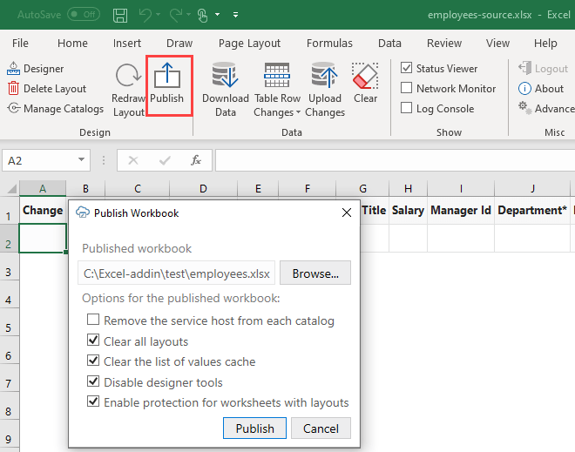Open the Help tab
Image resolution: width=575 pixels, height=452 pixels.
pos(545,44)
